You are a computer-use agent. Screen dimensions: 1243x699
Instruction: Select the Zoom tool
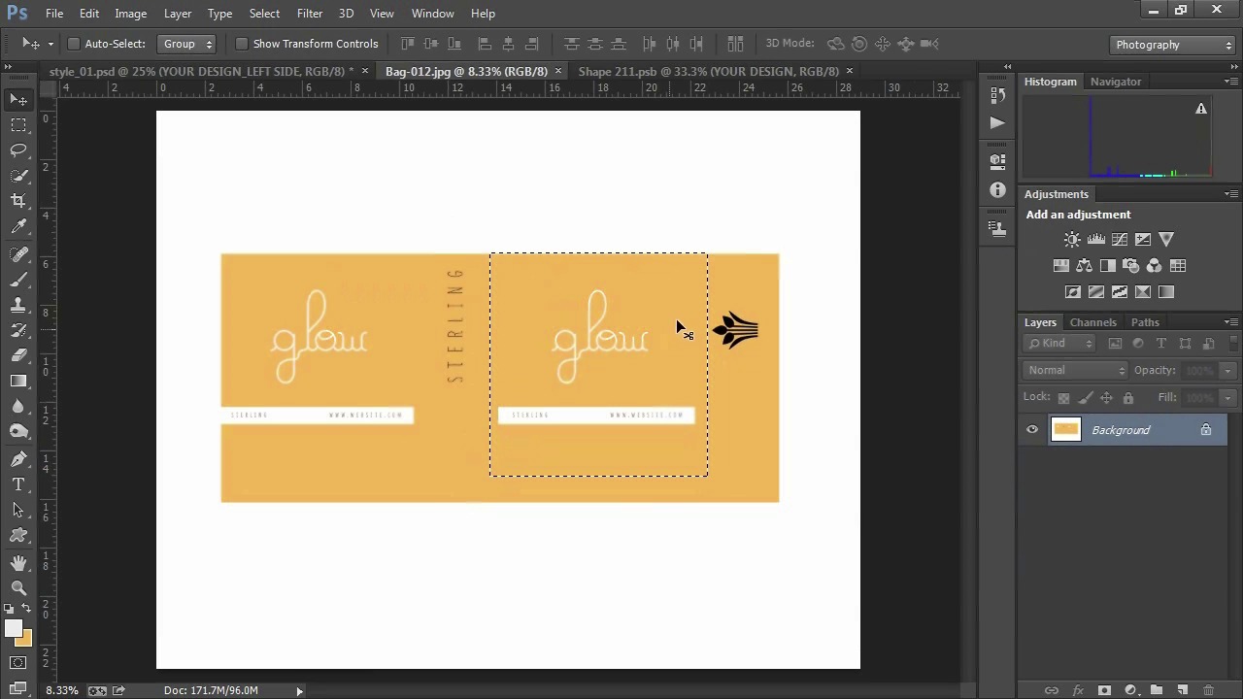[18, 588]
